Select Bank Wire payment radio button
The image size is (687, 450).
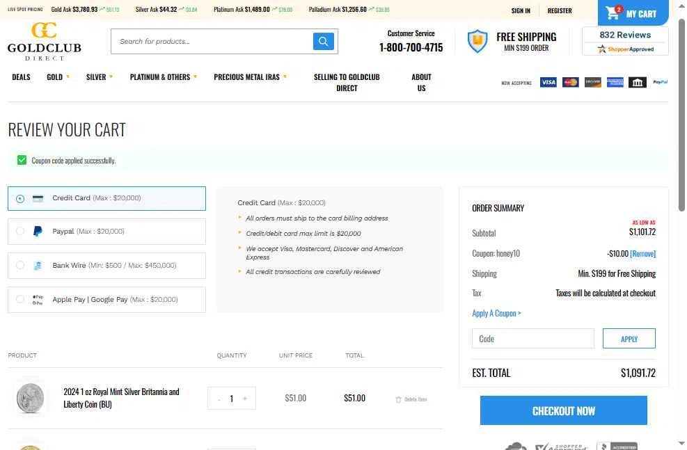(20, 265)
